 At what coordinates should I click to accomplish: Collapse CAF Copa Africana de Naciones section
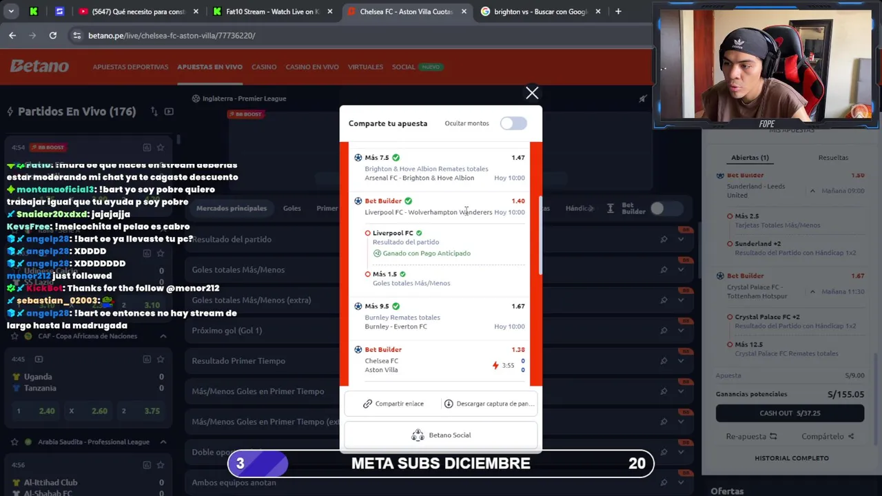click(x=163, y=336)
